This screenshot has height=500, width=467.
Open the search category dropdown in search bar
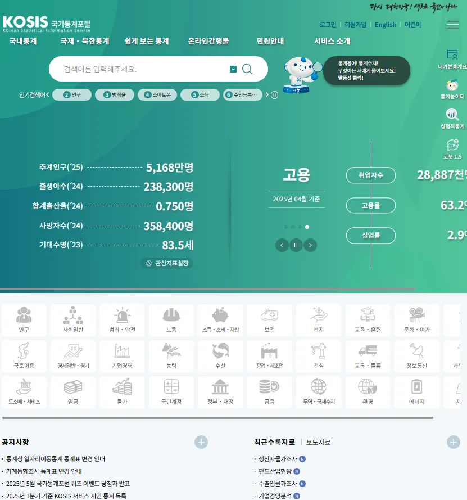click(x=233, y=68)
